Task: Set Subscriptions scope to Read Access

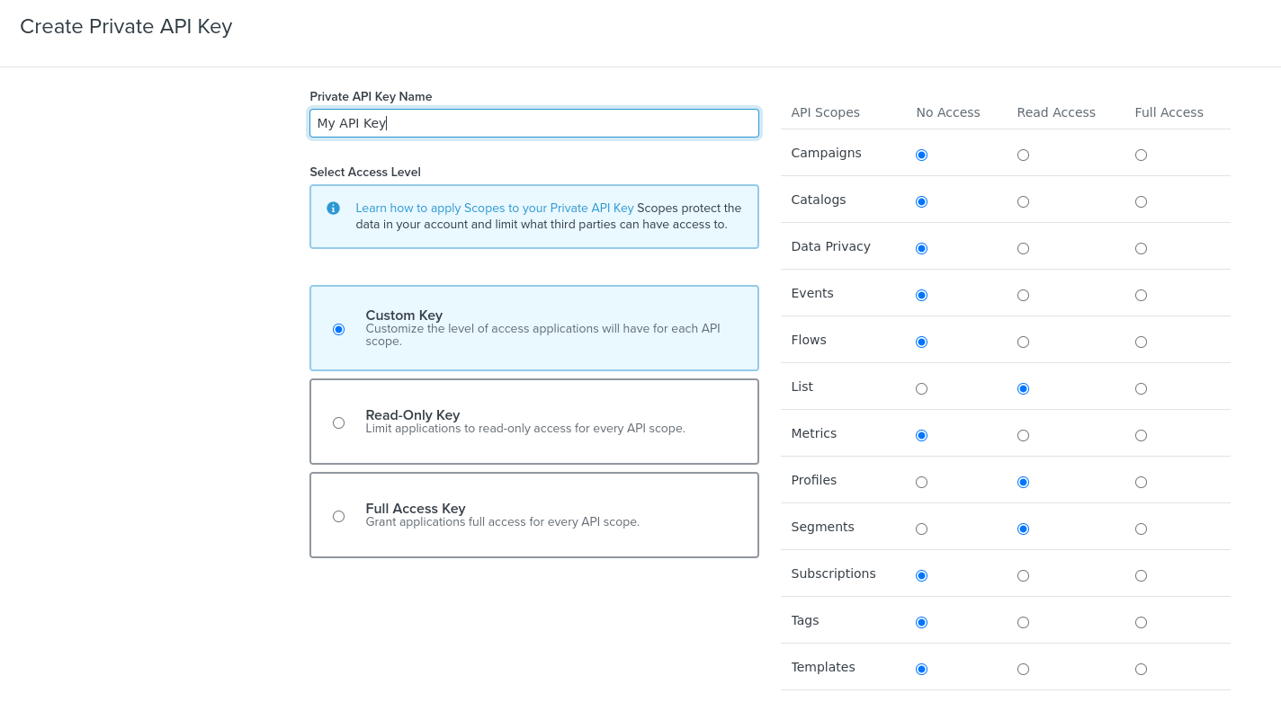Action: (1023, 575)
